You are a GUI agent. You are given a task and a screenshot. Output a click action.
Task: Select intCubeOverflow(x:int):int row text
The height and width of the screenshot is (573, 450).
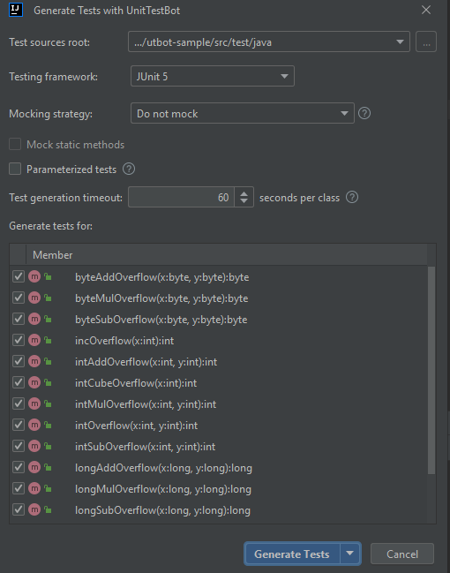(x=136, y=382)
